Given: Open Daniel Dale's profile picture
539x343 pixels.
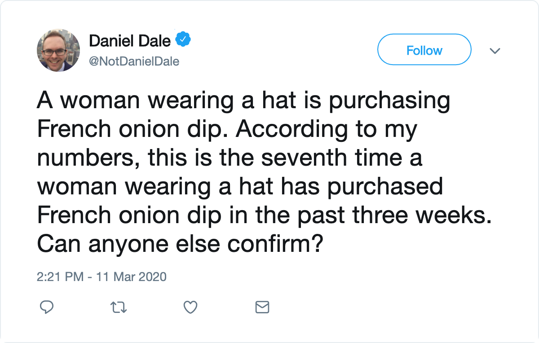Looking at the screenshot, I should (x=58, y=50).
